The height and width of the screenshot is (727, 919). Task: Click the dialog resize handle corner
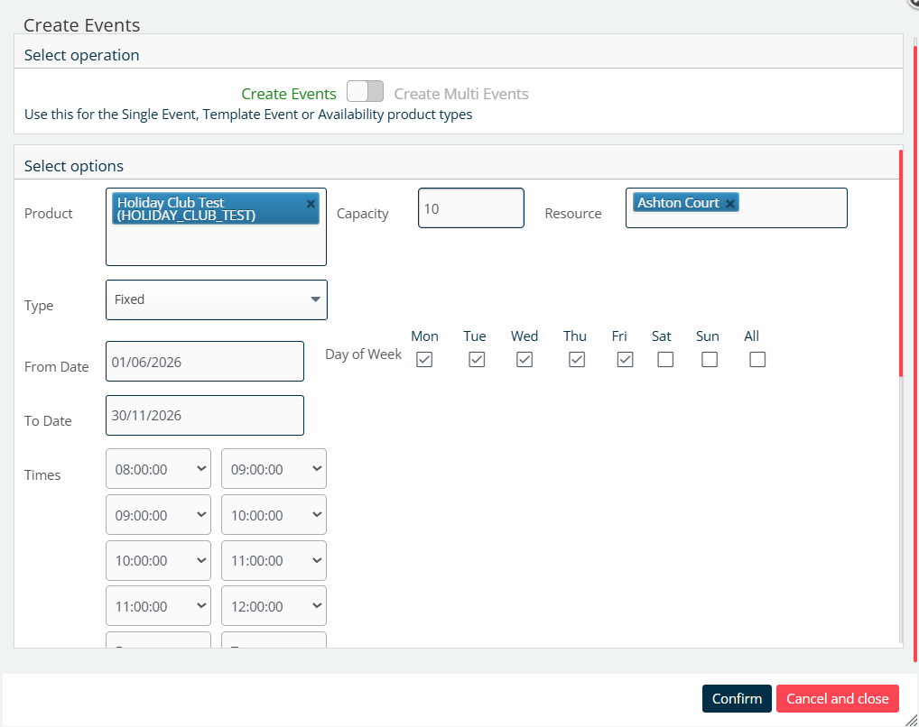[912, 720]
